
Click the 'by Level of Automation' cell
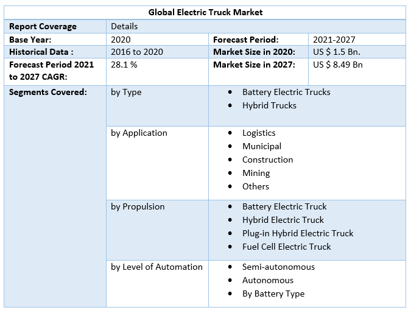[x=156, y=267]
